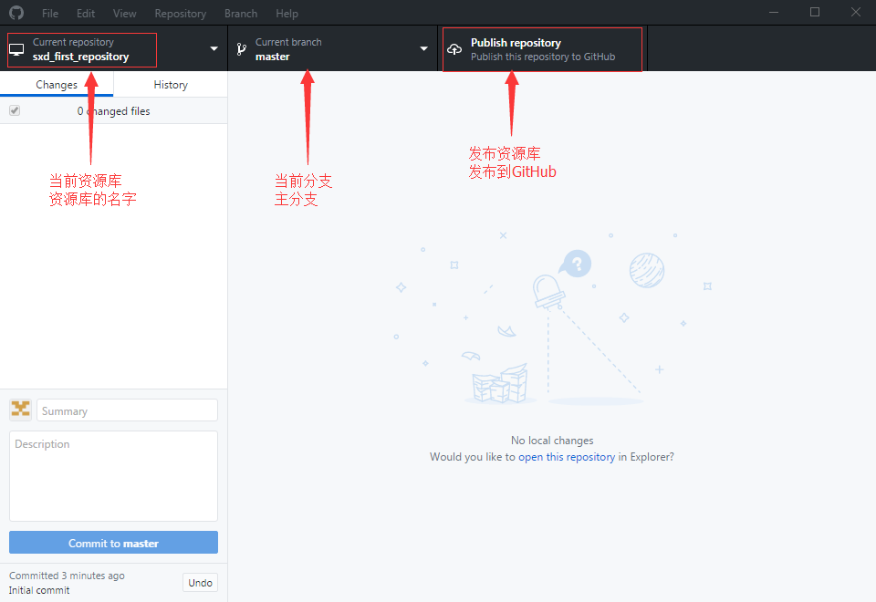Maximize the GitHub Desktop window

point(815,12)
